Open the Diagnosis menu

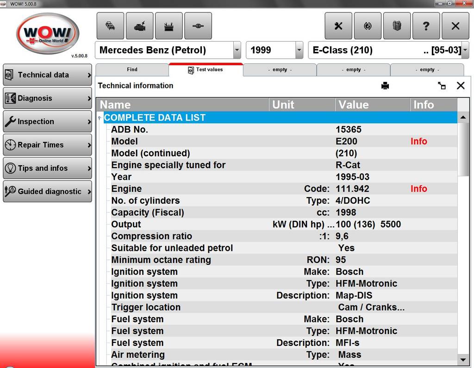click(48, 98)
